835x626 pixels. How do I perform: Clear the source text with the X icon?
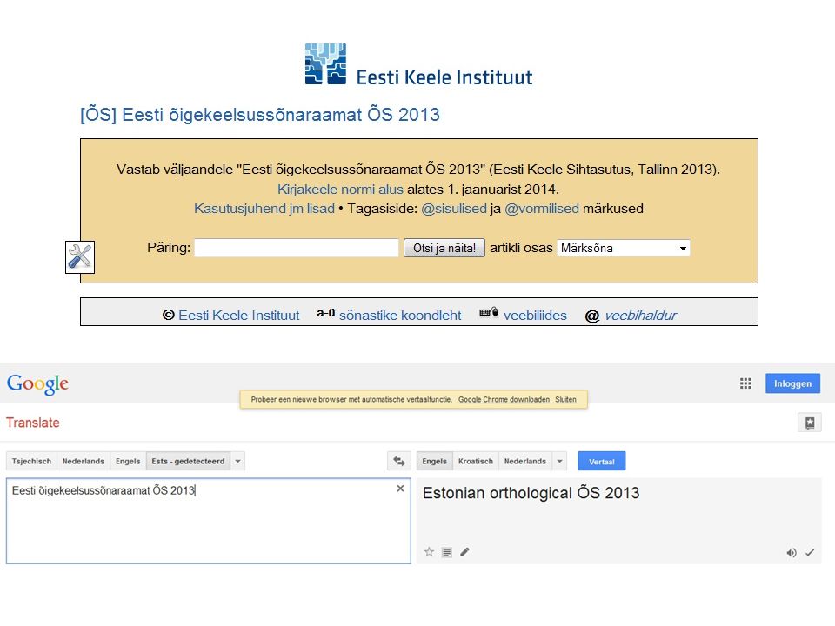tap(400, 489)
